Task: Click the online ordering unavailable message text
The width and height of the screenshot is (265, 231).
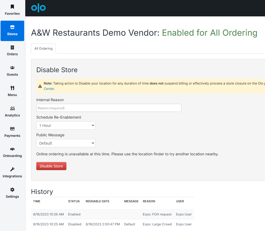Action: tap(127, 154)
